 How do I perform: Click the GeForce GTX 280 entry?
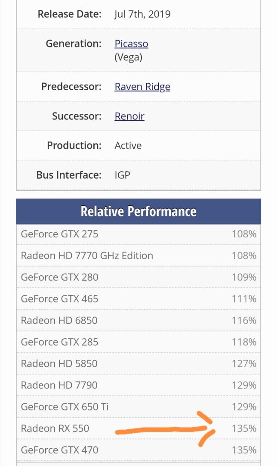(x=59, y=277)
